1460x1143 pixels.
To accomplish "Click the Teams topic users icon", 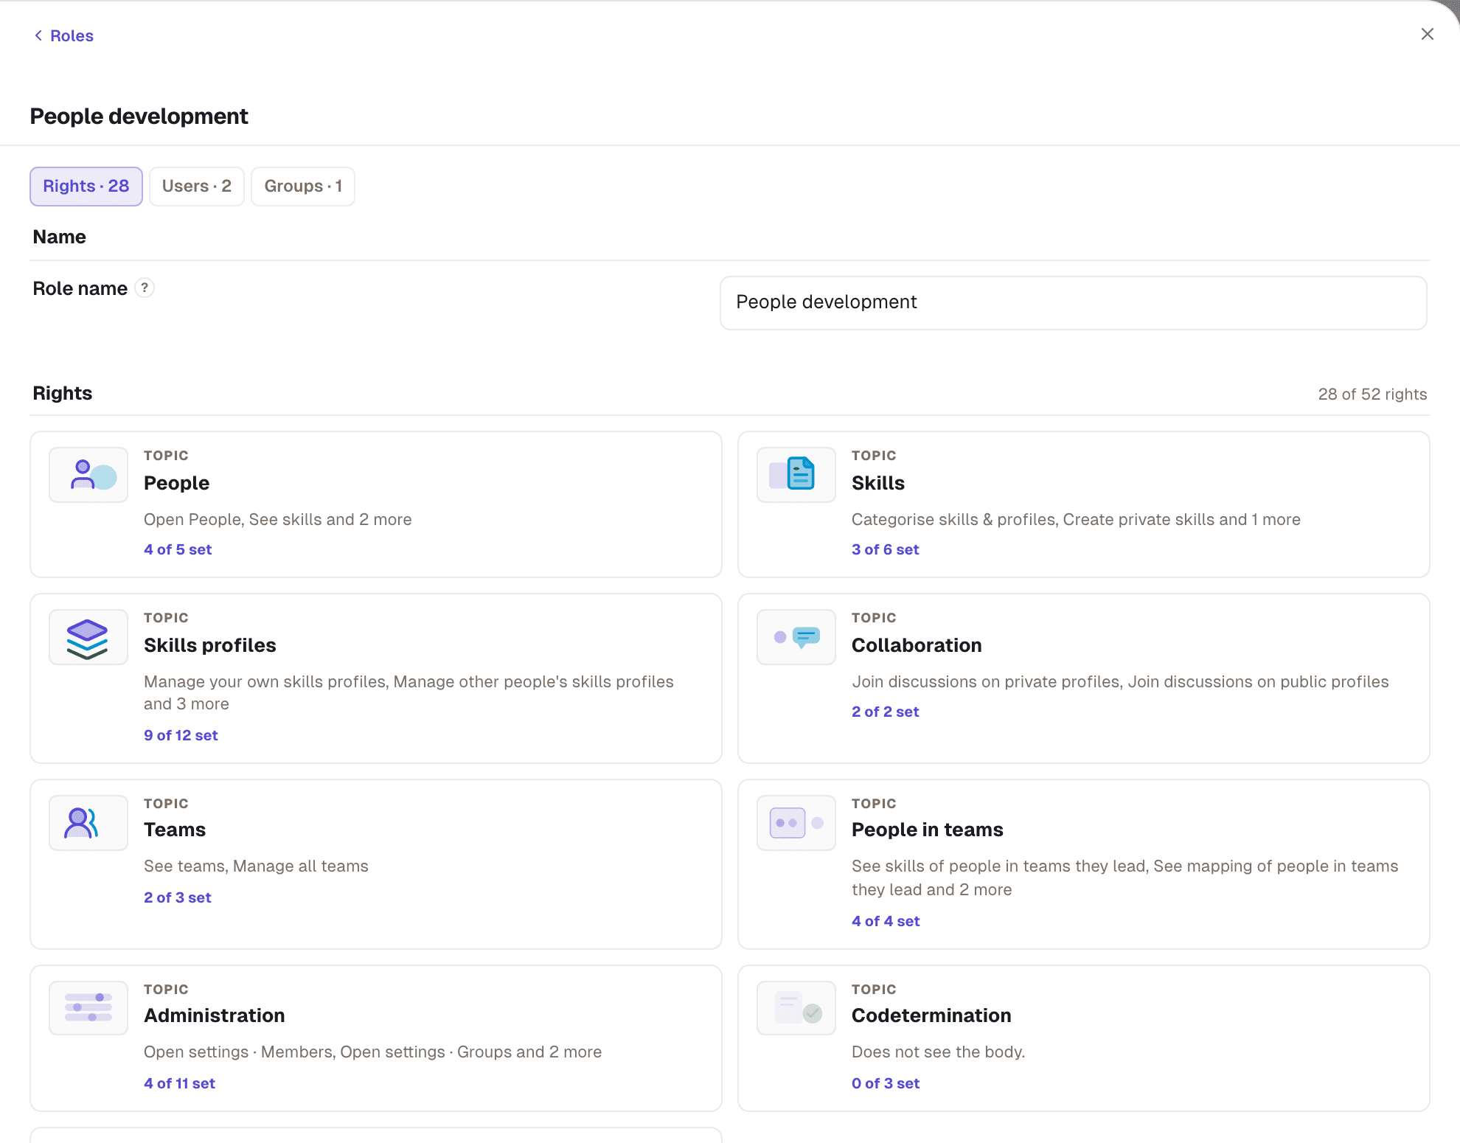I will tap(88, 823).
